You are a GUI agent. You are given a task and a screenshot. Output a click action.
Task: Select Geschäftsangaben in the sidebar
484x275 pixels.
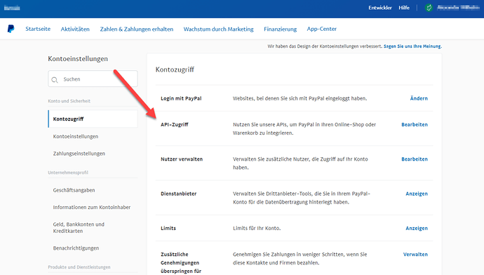click(x=74, y=190)
